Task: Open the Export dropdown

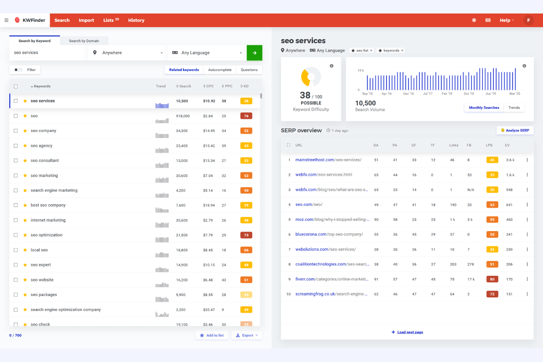Action: point(247,335)
